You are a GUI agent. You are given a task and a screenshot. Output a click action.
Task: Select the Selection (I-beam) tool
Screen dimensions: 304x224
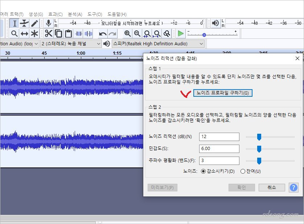(15, 24)
